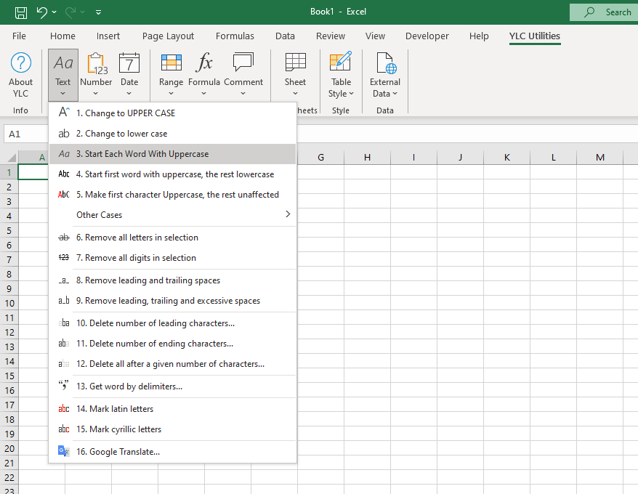Select column K header

tap(506, 158)
